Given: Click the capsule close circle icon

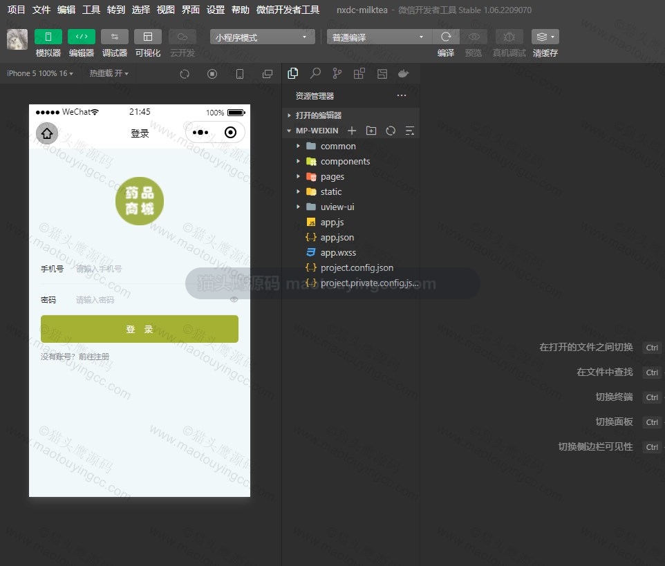Looking at the screenshot, I should tap(230, 132).
